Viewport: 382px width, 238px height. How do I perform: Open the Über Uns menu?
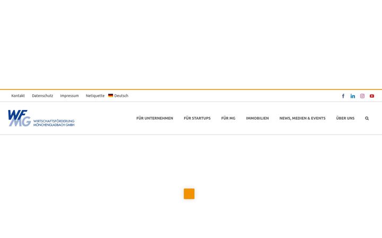345,118
